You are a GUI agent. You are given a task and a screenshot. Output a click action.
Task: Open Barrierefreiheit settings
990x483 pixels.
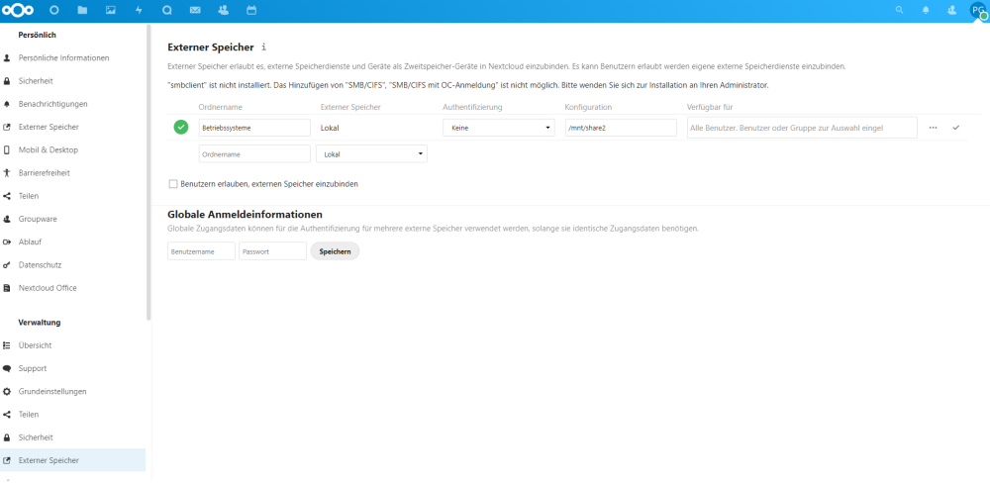(45, 172)
